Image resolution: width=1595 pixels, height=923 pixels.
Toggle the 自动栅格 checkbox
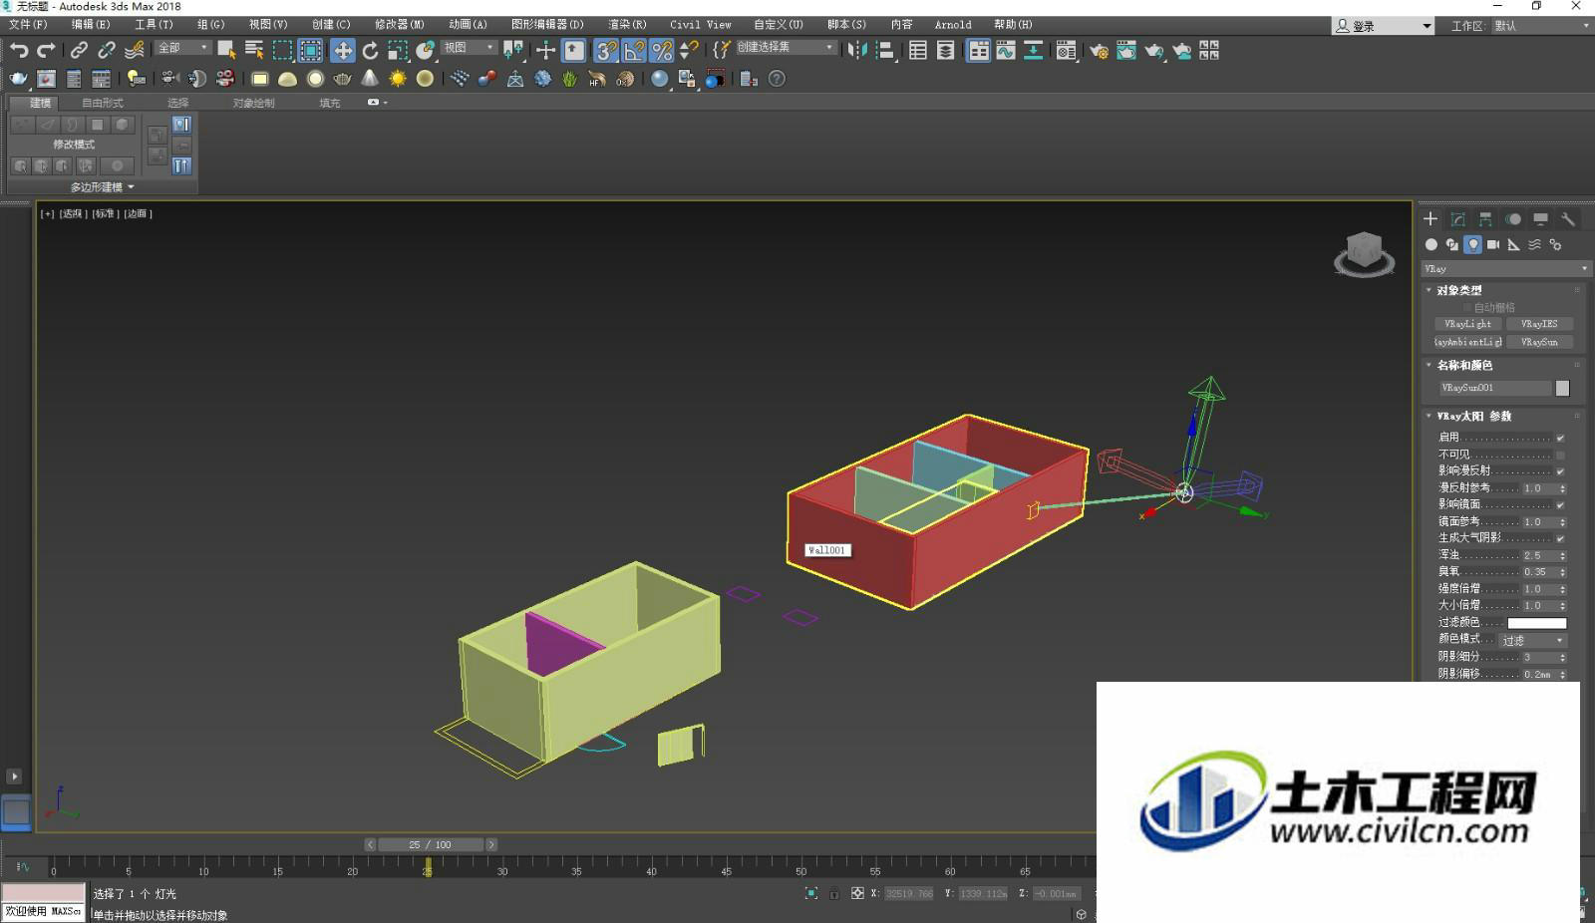coord(1467,308)
